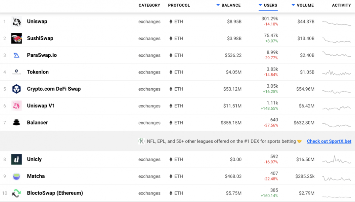The width and height of the screenshot is (355, 202).
Task: Open the Matcha dapp name link
Action: 36,176
